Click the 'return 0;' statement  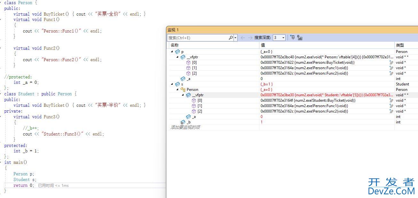pyautogui.click(x=24, y=185)
